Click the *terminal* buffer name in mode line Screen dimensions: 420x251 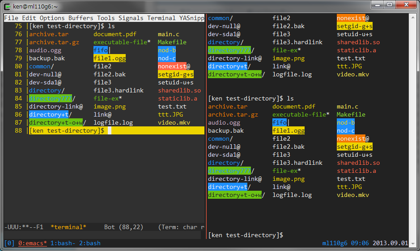[x=68, y=227]
